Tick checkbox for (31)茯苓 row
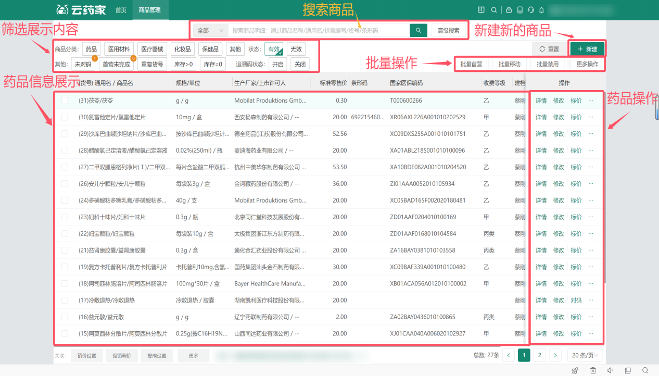The width and height of the screenshot is (659, 376). [x=65, y=101]
